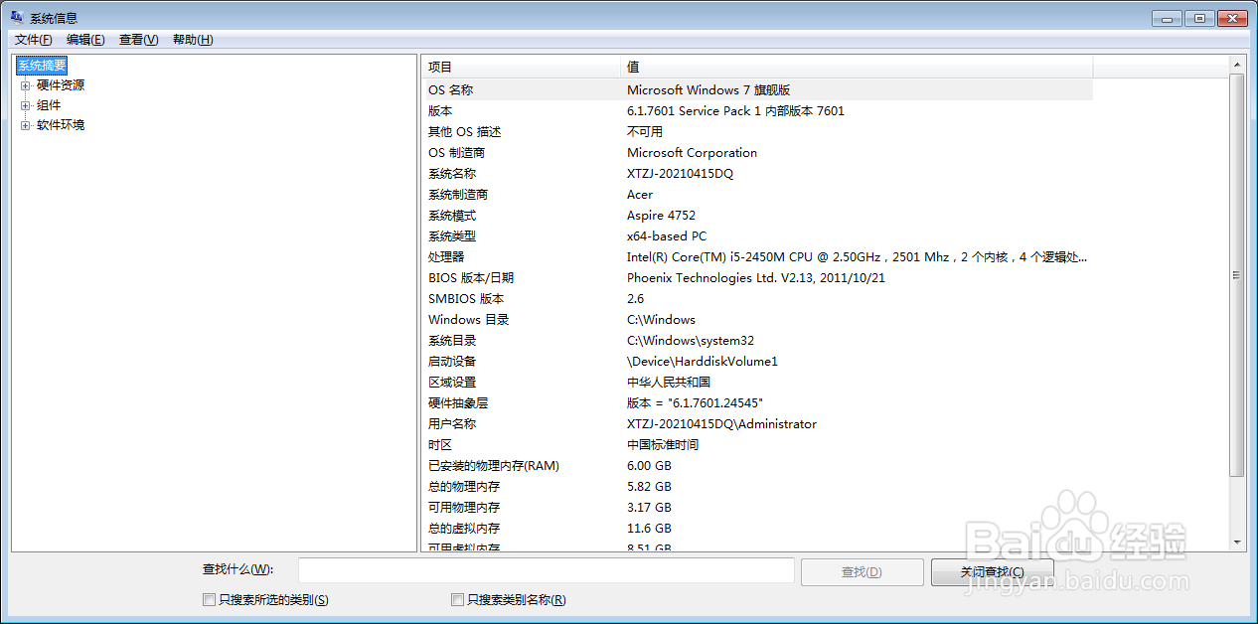Enable 只搜索所选的类别(S) checkbox

point(209,600)
